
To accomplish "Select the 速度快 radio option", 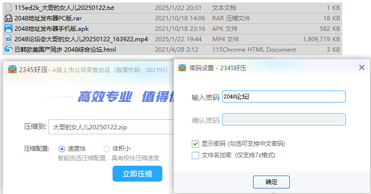I will coord(62,149).
